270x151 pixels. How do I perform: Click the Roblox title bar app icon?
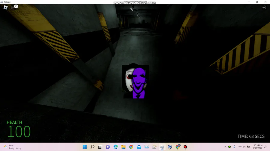click(2, 2)
